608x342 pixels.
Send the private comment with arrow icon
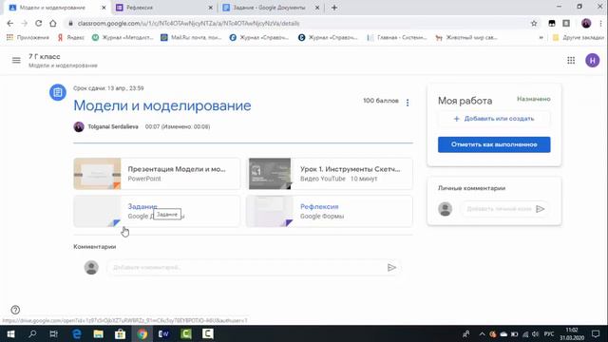[x=541, y=209]
